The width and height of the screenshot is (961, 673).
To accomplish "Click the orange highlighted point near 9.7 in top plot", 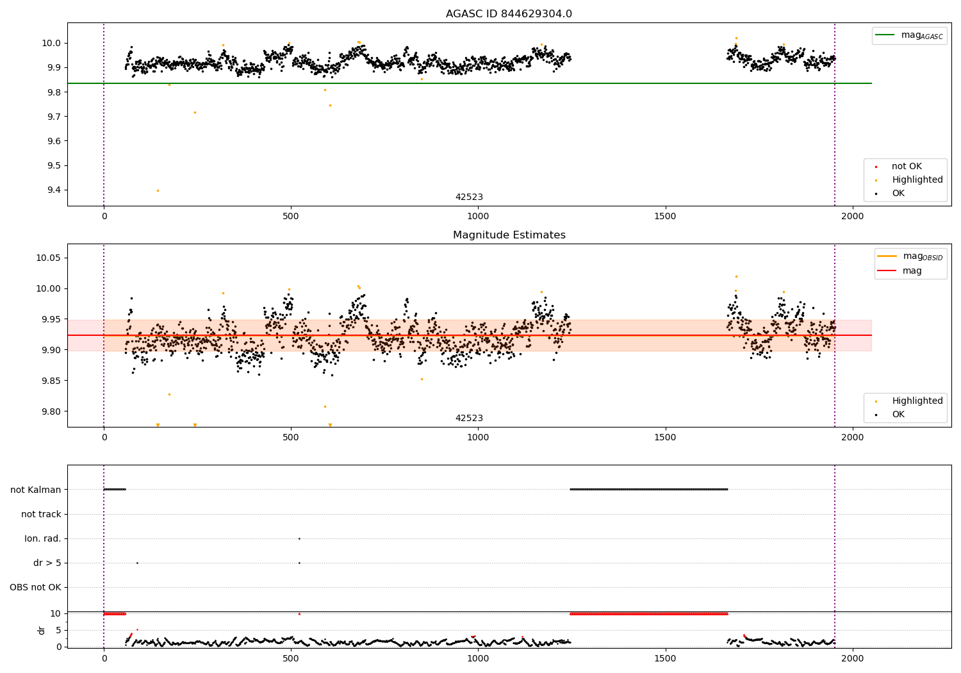I will [x=195, y=112].
